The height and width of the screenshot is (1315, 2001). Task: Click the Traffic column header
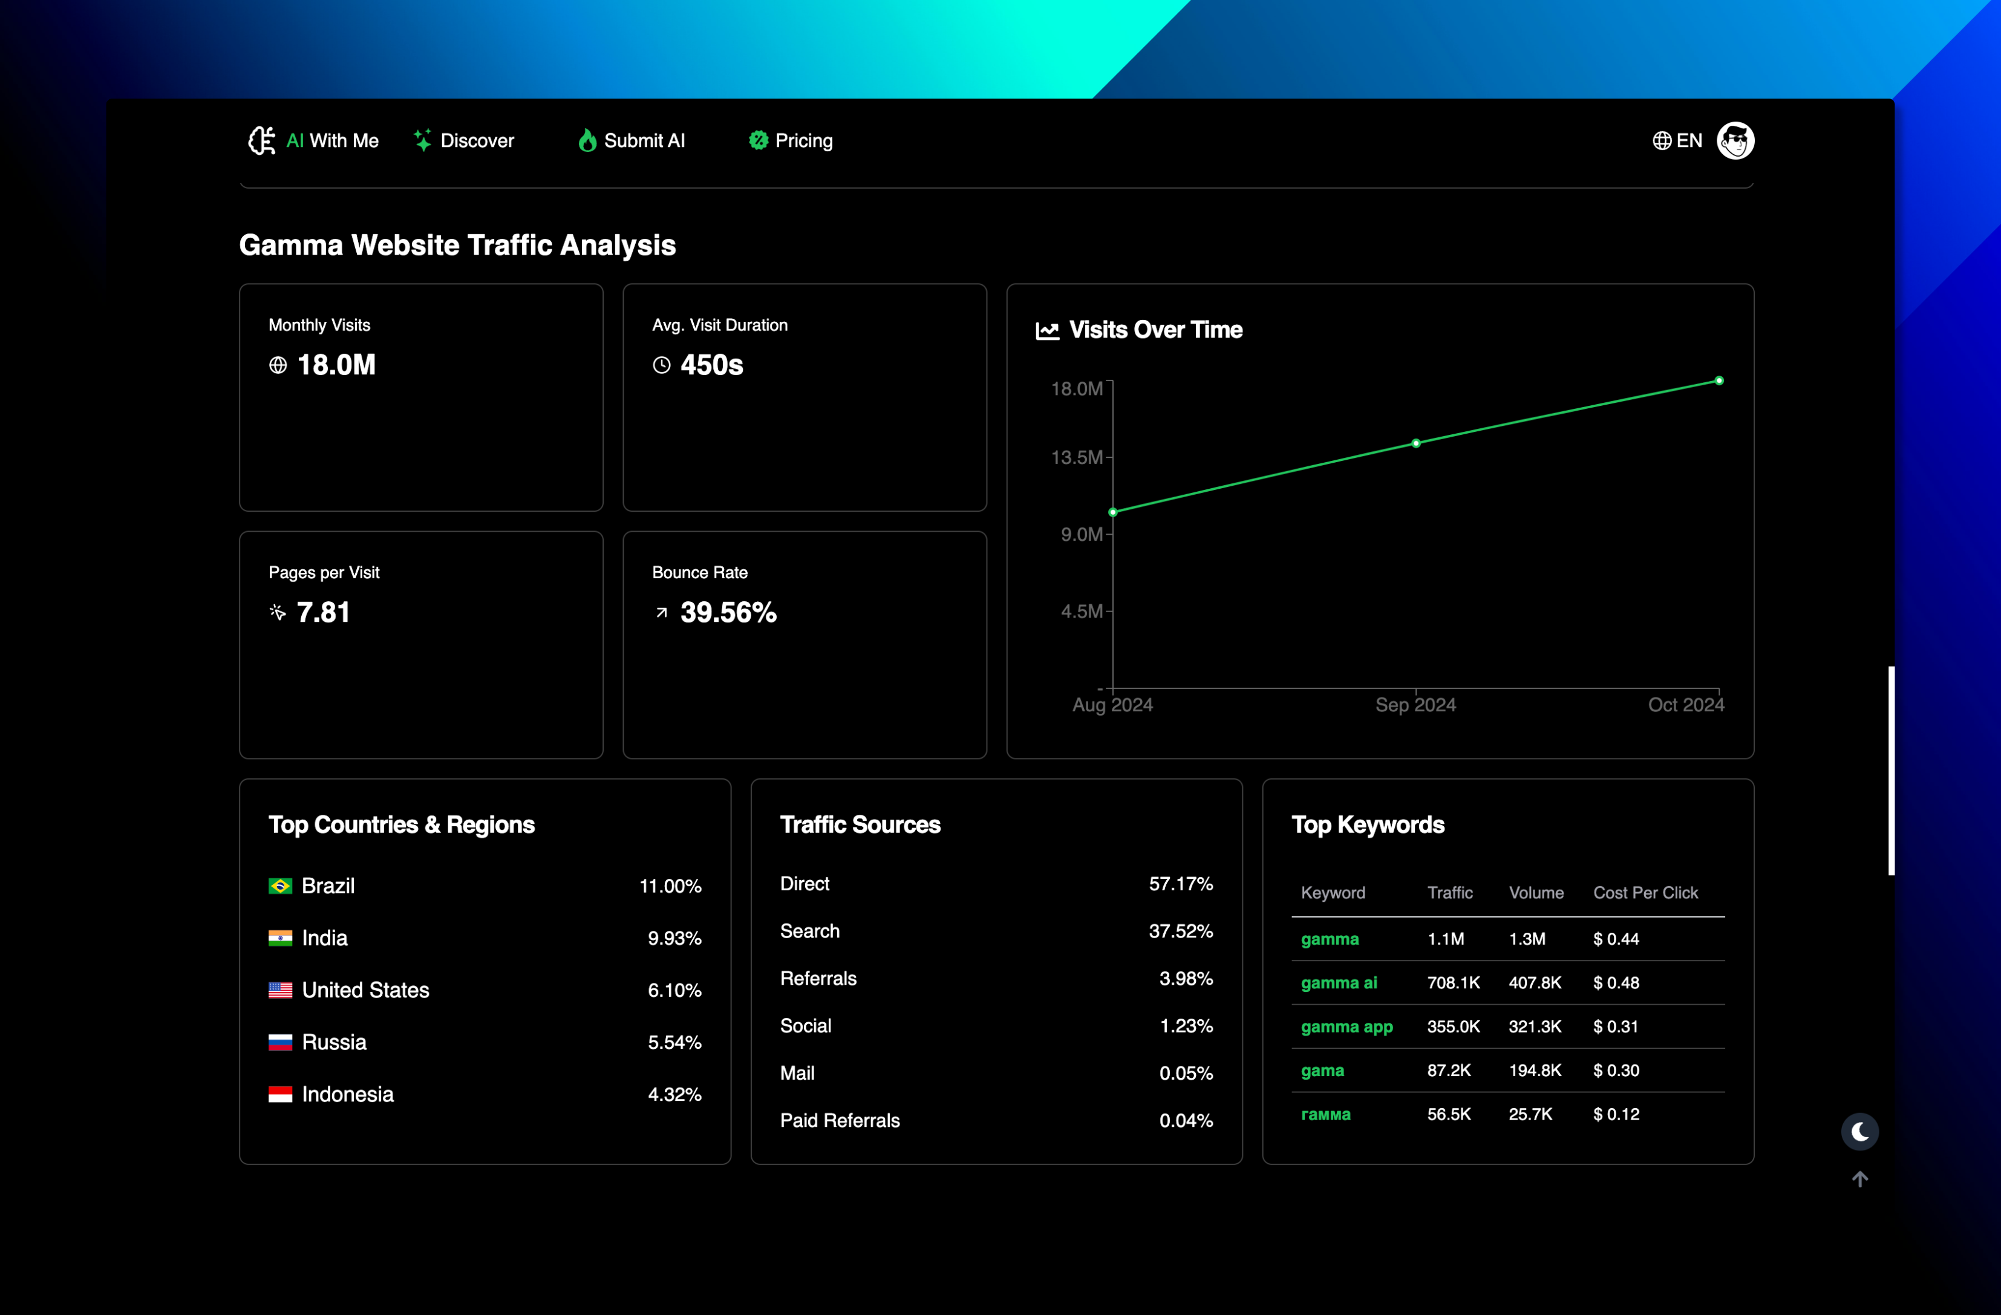(1449, 892)
